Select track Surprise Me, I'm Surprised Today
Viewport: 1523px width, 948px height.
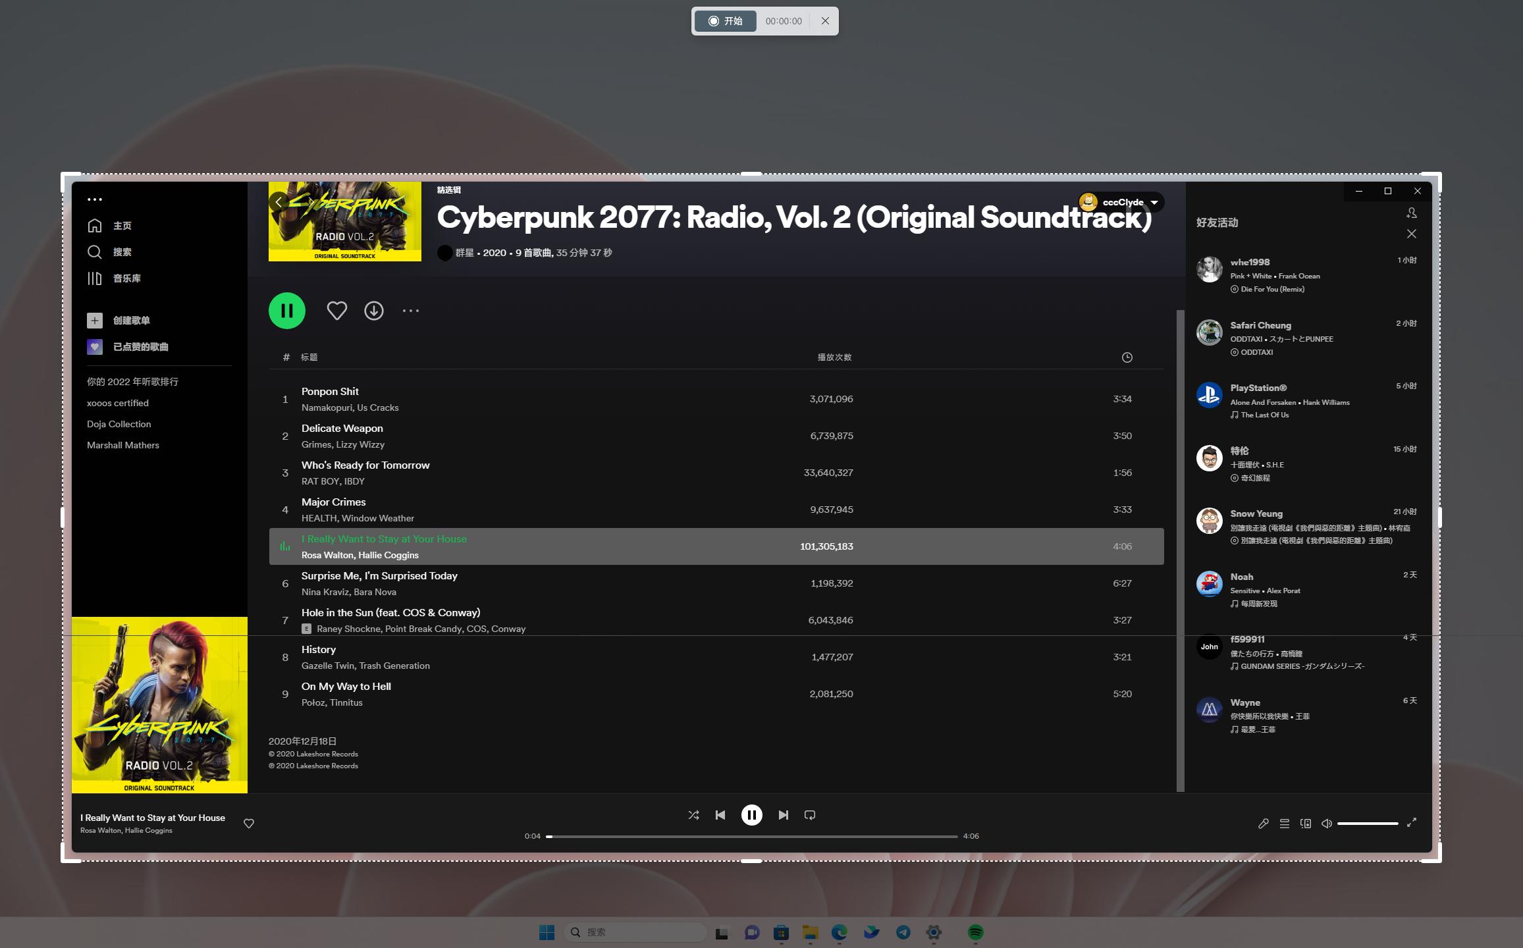point(716,583)
